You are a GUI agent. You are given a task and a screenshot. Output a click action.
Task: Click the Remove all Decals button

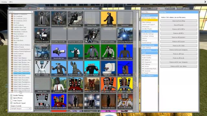tap(179, 58)
